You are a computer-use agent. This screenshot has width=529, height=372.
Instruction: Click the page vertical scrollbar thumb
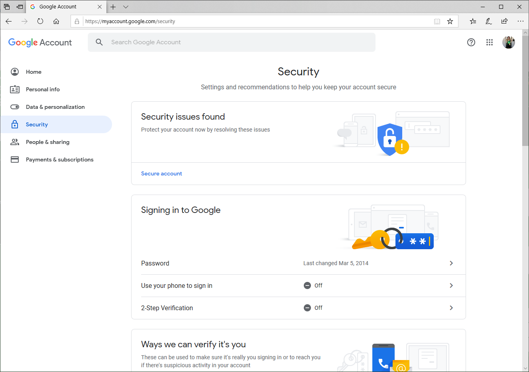(525, 91)
